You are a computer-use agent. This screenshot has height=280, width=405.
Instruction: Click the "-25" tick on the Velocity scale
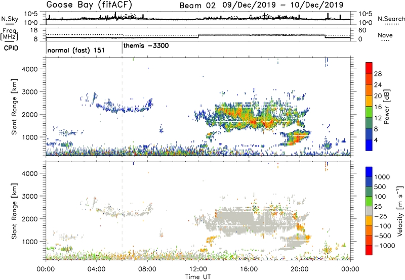pyautogui.click(x=381, y=216)
